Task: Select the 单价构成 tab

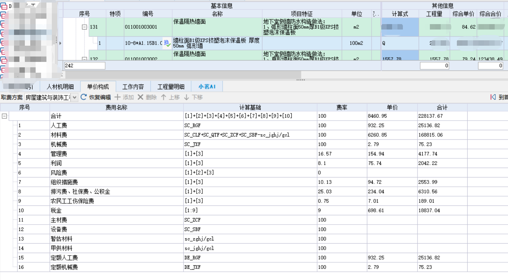Action: point(98,87)
